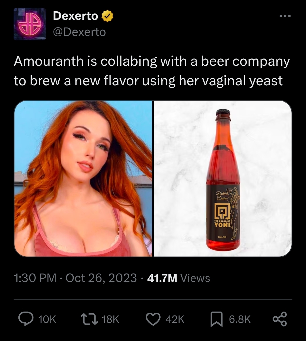Repost using the retweet arrows icon
Image resolution: width=306 pixels, height=341 pixels.
pyautogui.click(x=88, y=319)
